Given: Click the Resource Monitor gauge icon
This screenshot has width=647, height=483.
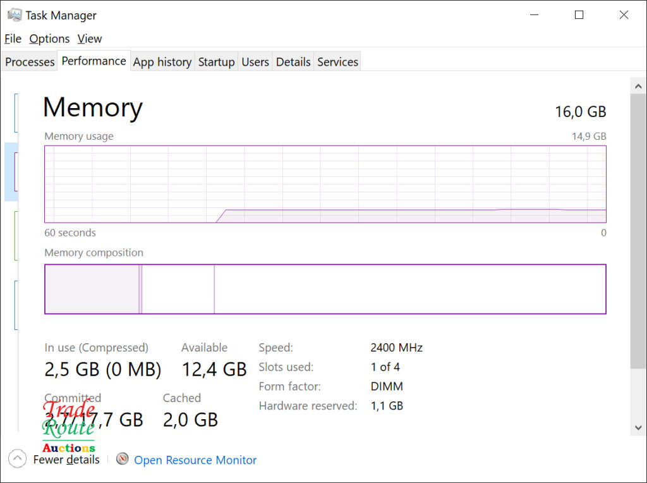Looking at the screenshot, I should point(123,459).
